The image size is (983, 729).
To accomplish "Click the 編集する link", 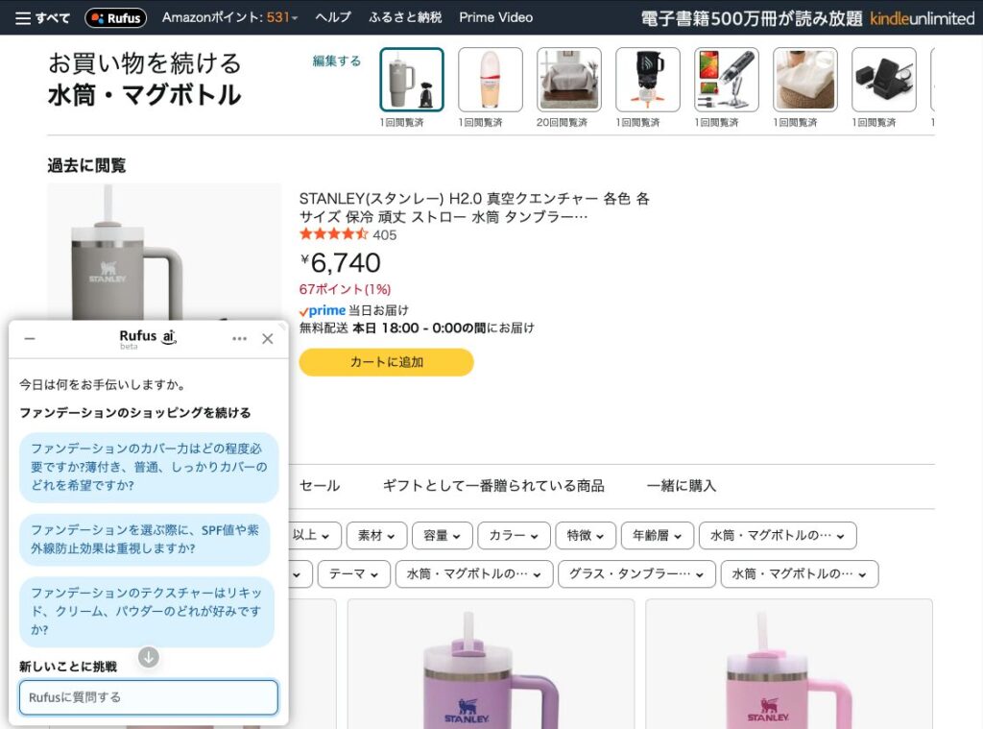I will pyautogui.click(x=336, y=61).
